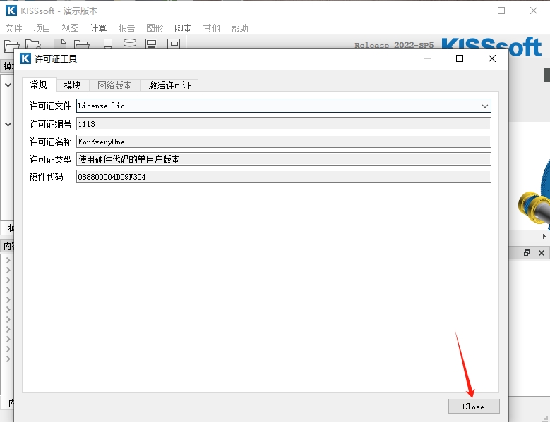Click the calculator-style toolbar icon
550x422 pixels.
point(151,44)
